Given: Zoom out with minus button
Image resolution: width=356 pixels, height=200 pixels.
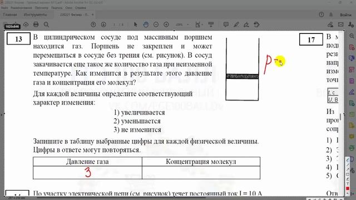Looking at the screenshot, I should click(x=156, y=24).
